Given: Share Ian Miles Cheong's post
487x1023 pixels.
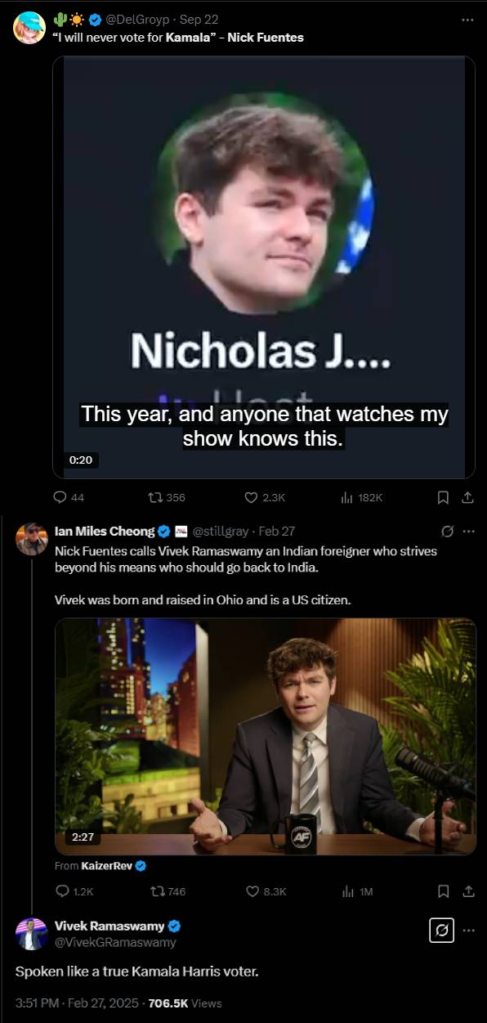Looking at the screenshot, I should (x=467, y=891).
